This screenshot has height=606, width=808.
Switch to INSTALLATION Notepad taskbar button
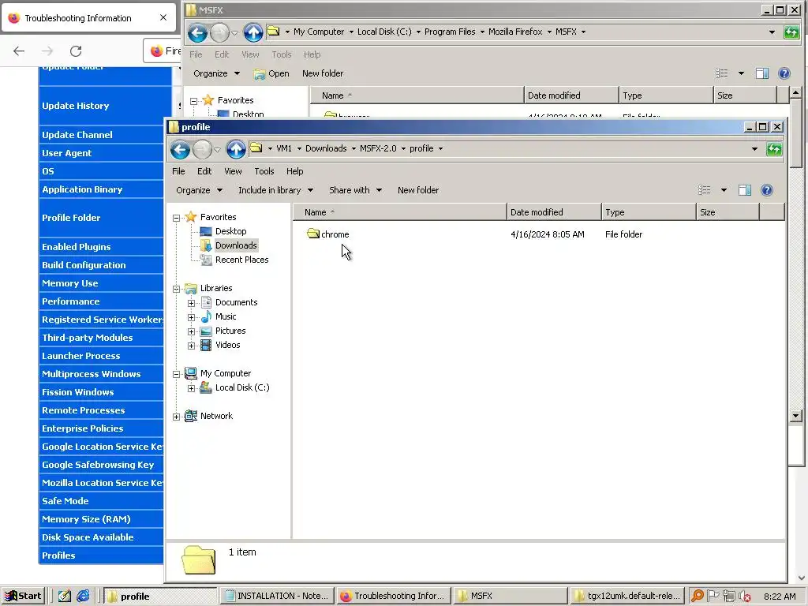[277, 596]
